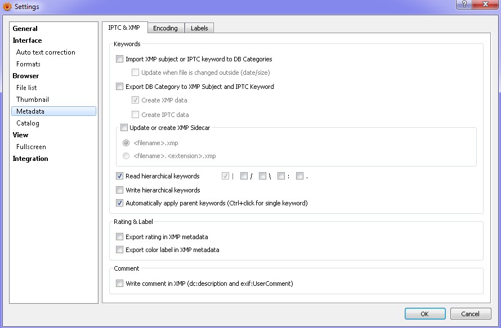Viewport: 501px width, 328px height.
Task: Open Thumbnail settings page
Action: click(33, 100)
